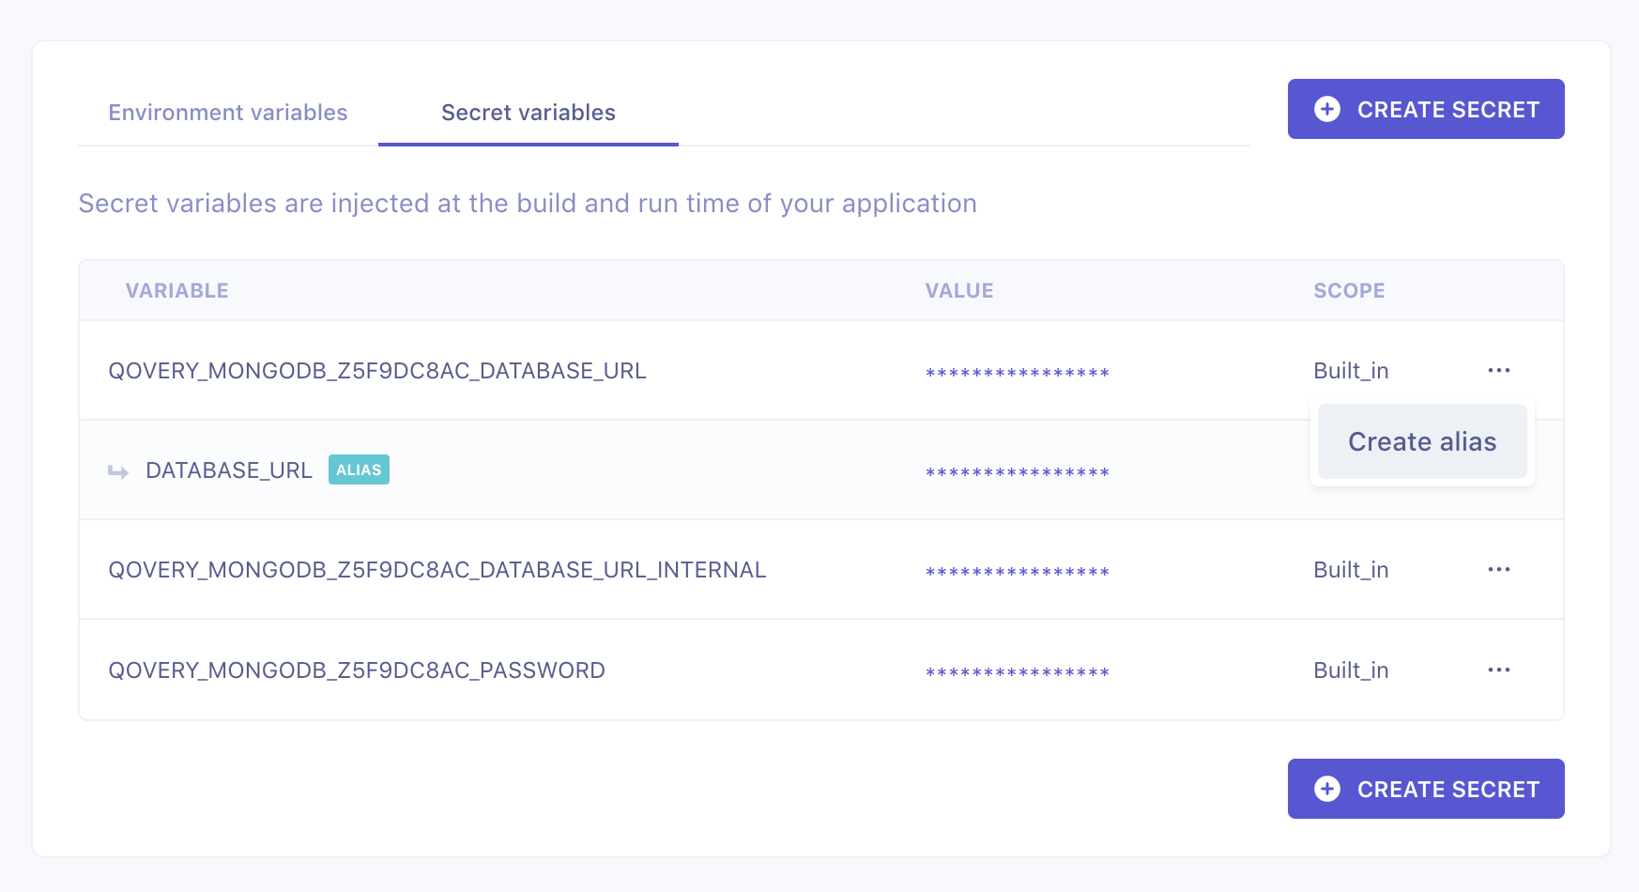Viewport: 1639px width, 892px height.
Task: Open three-dot menu for QOVERY_MONGODB_Z5F9DC8AC_DATABASE_URL row
Action: pyautogui.click(x=1498, y=370)
